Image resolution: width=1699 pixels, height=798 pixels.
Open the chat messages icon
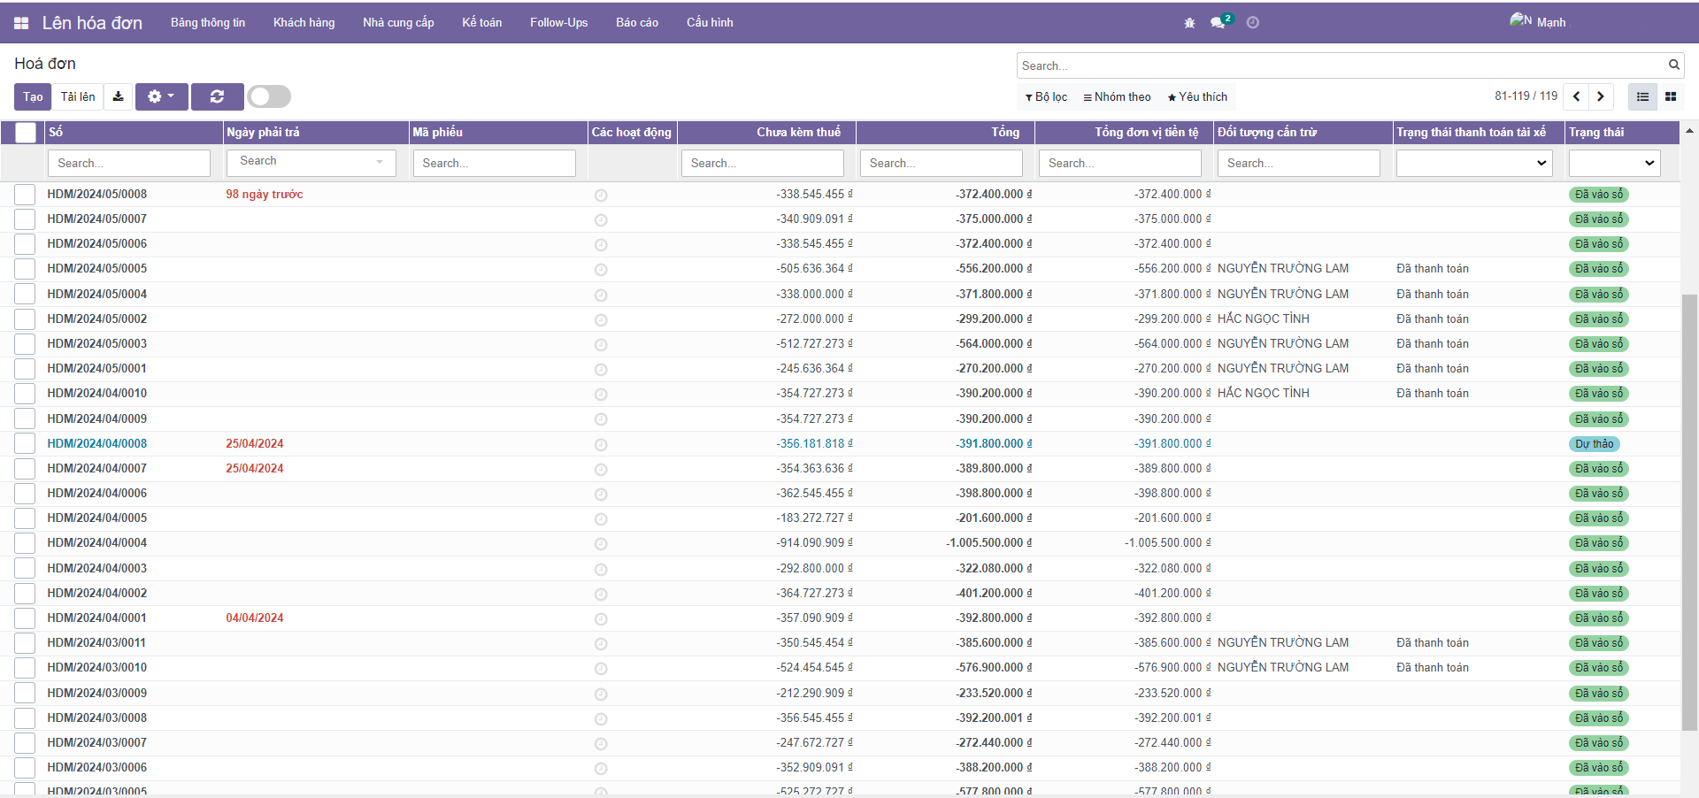[x=1219, y=23]
